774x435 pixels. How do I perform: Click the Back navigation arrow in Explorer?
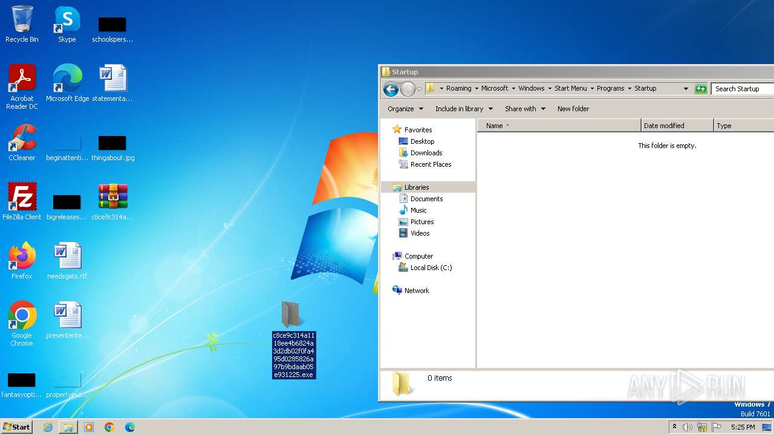click(391, 89)
